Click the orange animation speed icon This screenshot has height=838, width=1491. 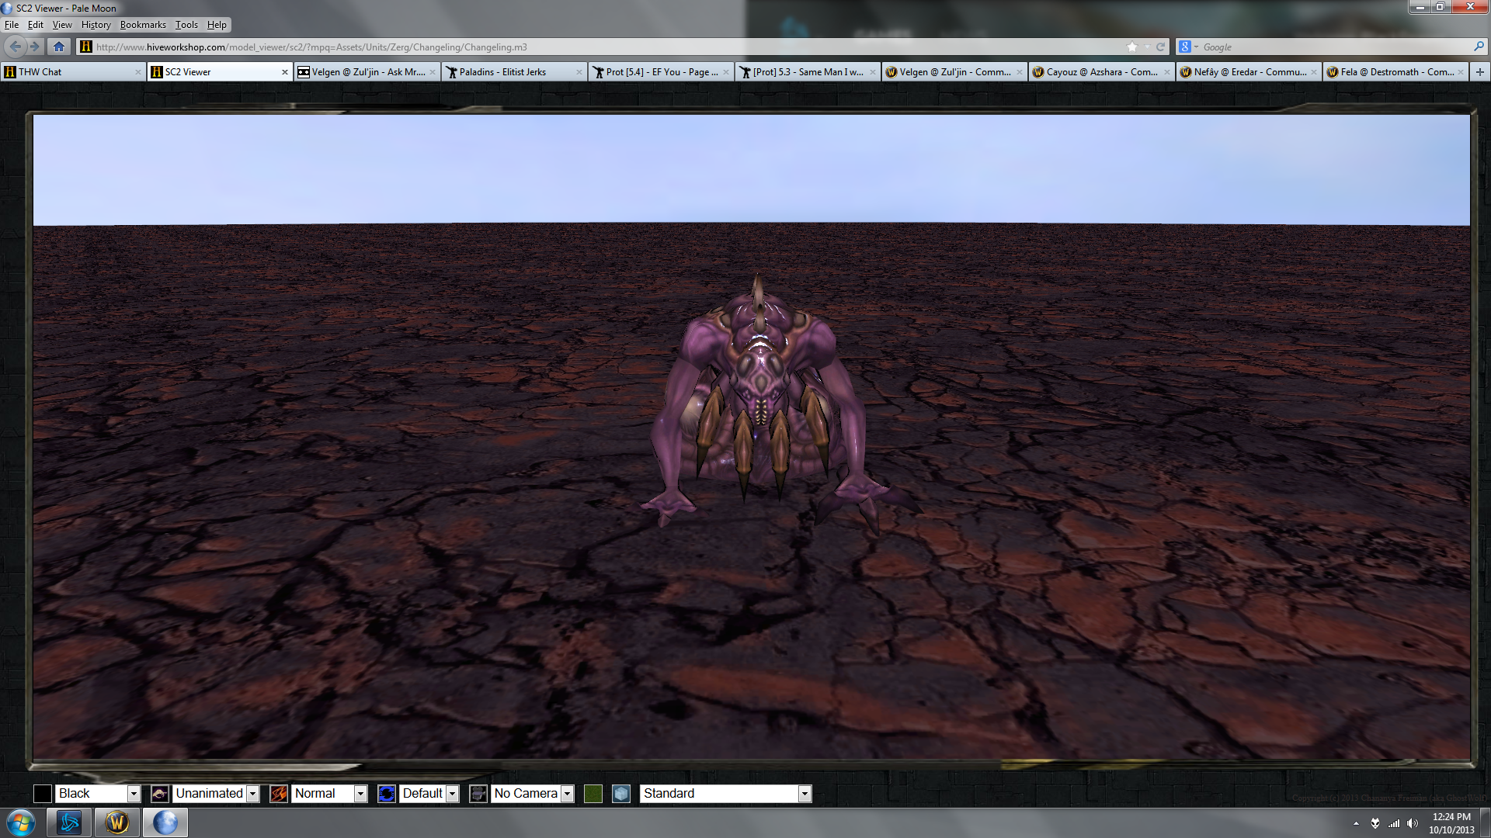(278, 793)
